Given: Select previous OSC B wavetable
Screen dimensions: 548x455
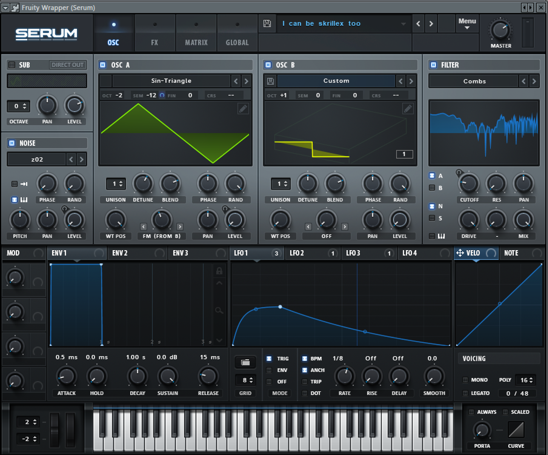Looking at the screenshot, I should click(401, 81).
